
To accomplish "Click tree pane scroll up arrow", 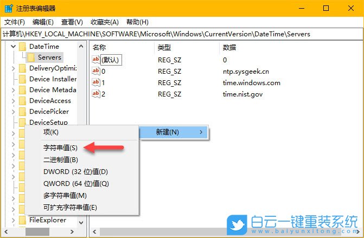I will click(x=81, y=46).
